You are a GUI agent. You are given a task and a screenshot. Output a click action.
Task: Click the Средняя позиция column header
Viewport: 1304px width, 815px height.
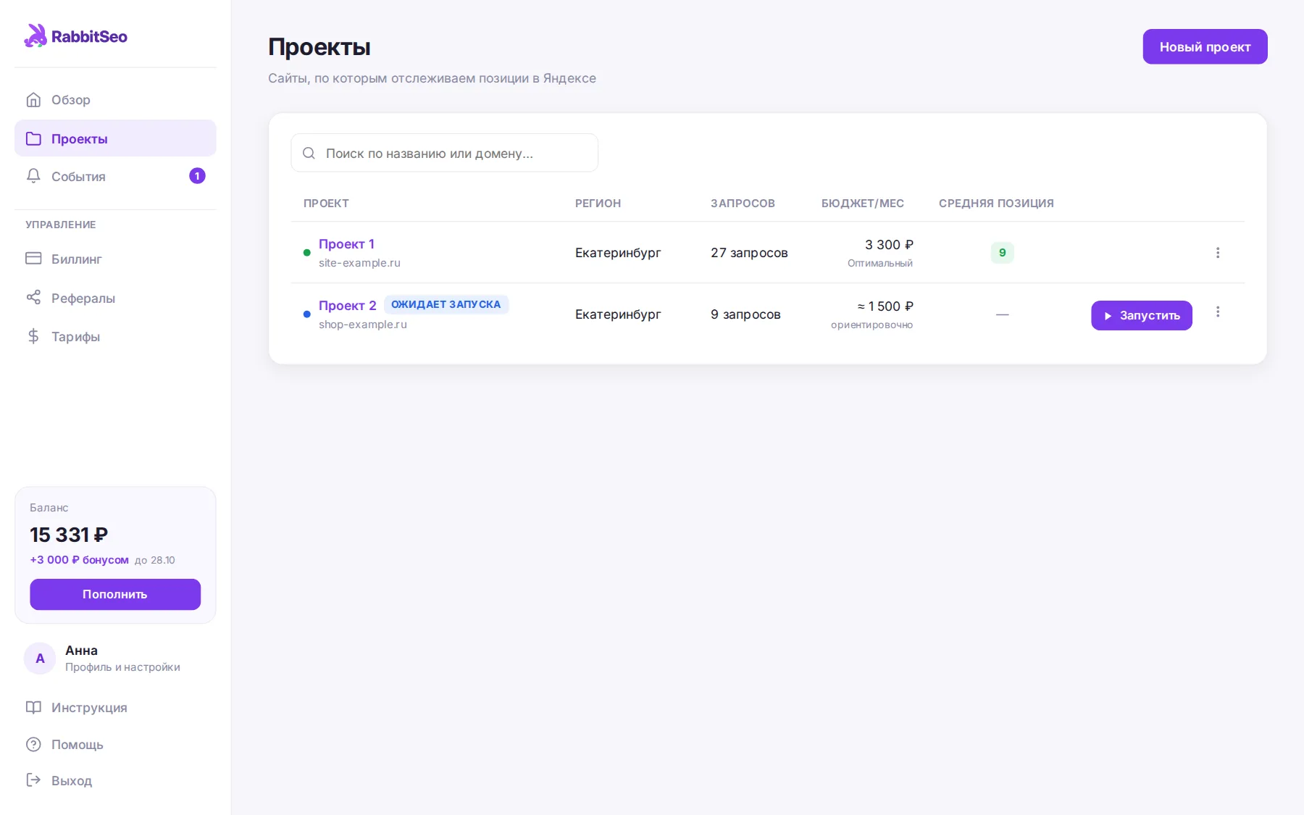pos(996,204)
